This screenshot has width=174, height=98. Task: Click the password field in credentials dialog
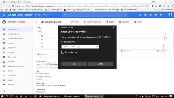click(x=80, y=47)
